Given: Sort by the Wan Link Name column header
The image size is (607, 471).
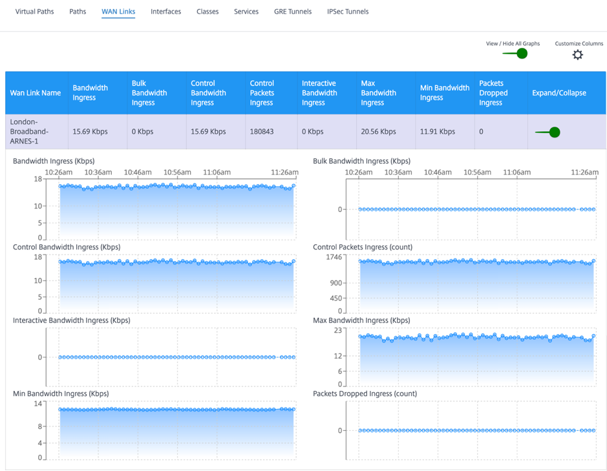Looking at the screenshot, I should (x=37, y=93).
